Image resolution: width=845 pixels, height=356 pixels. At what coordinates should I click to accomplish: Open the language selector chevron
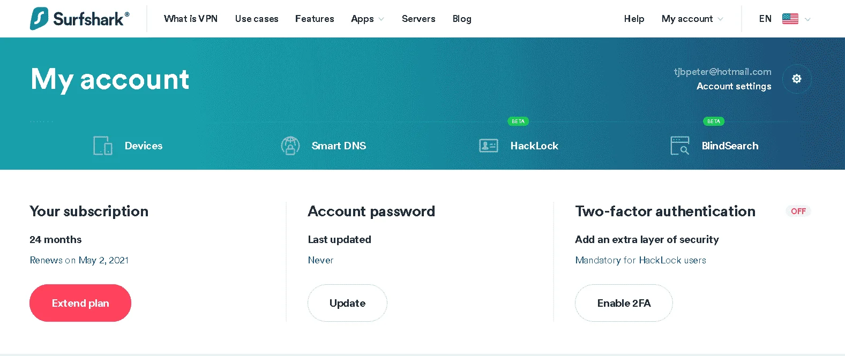coord(807,19)
